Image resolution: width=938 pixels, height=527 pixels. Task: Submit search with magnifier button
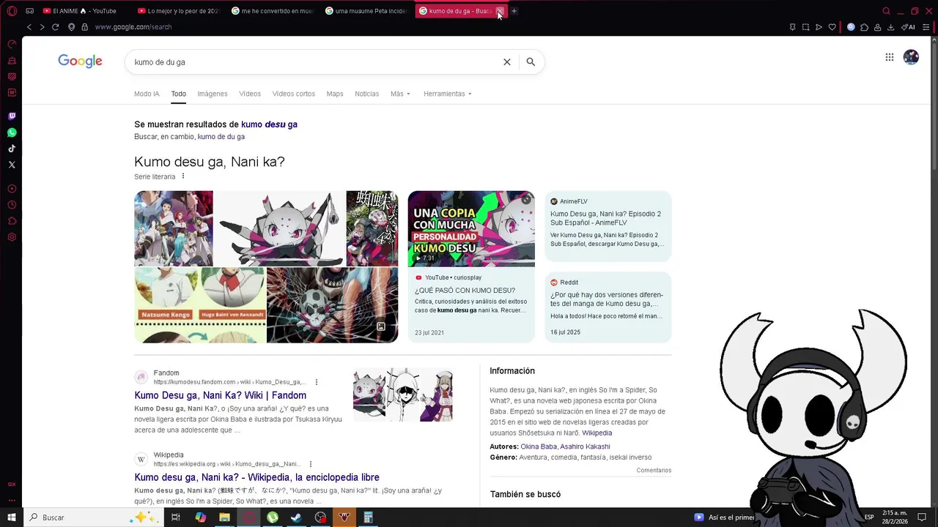pos(531,62)
